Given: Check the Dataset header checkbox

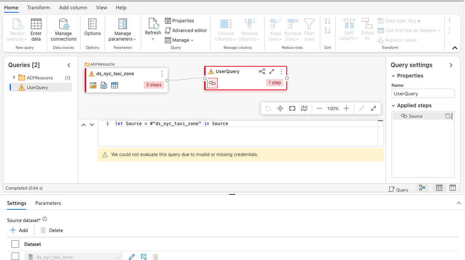Looking at the screenshot, I should click(15, 244).
